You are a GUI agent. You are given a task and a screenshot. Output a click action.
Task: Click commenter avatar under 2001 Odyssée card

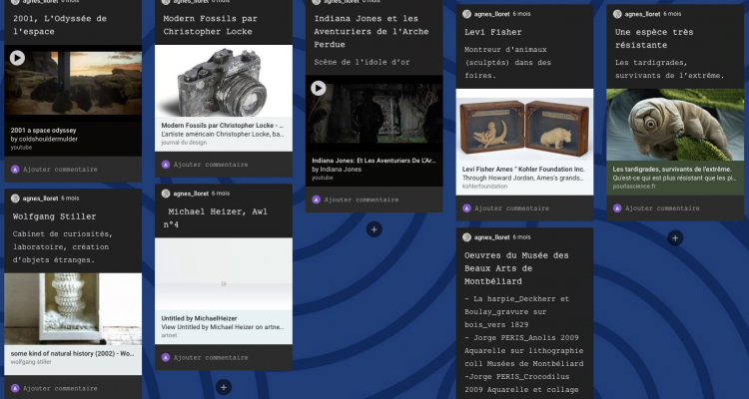coord(15,170)
